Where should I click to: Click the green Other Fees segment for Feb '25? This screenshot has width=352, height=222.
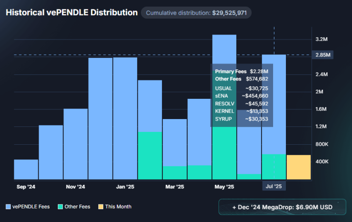coord(150,155)
